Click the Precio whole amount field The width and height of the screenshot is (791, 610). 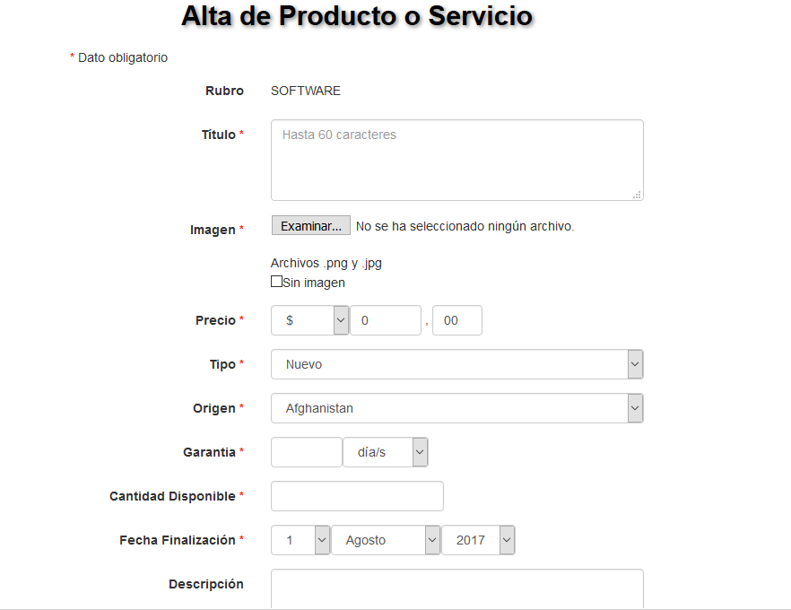tap(386, 320)
